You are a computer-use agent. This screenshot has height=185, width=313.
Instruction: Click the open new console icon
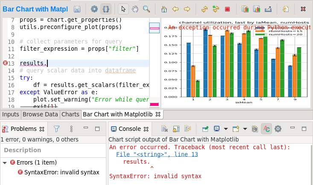236,129
